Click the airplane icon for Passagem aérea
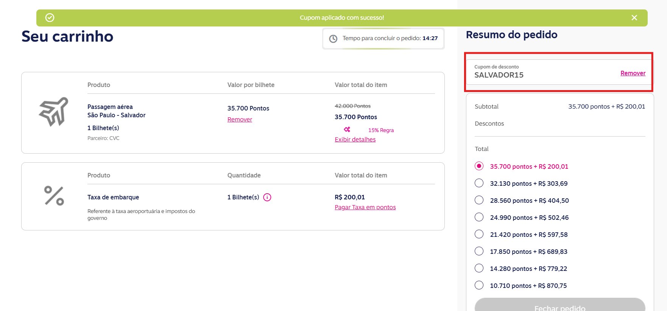Screen dimensions: 667x311 tap(54, 112)
